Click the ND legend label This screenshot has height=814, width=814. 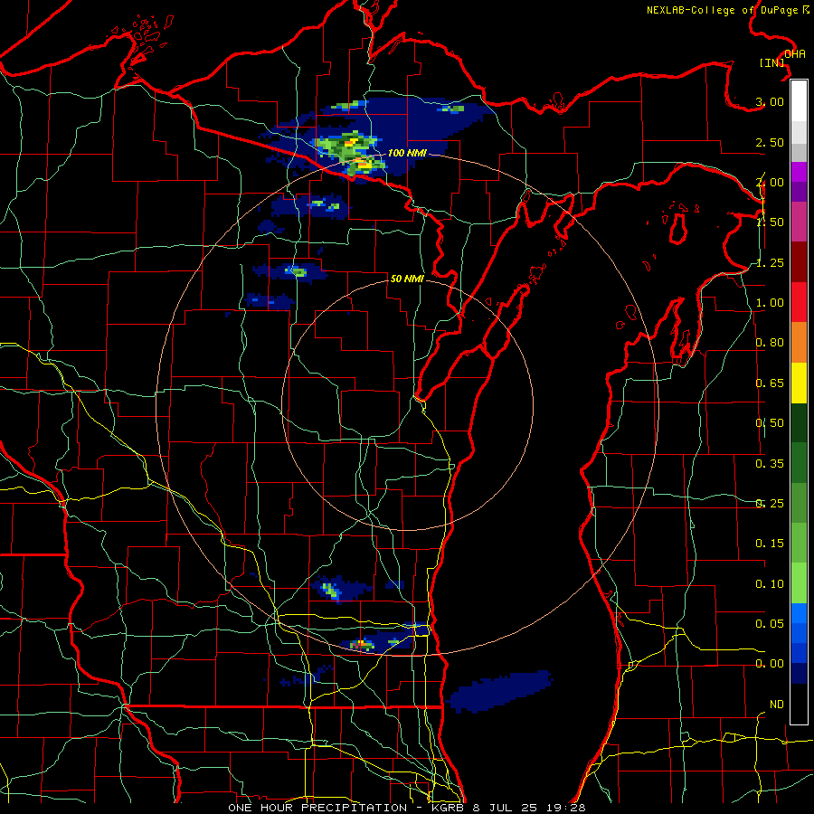(x=777, y=705)
